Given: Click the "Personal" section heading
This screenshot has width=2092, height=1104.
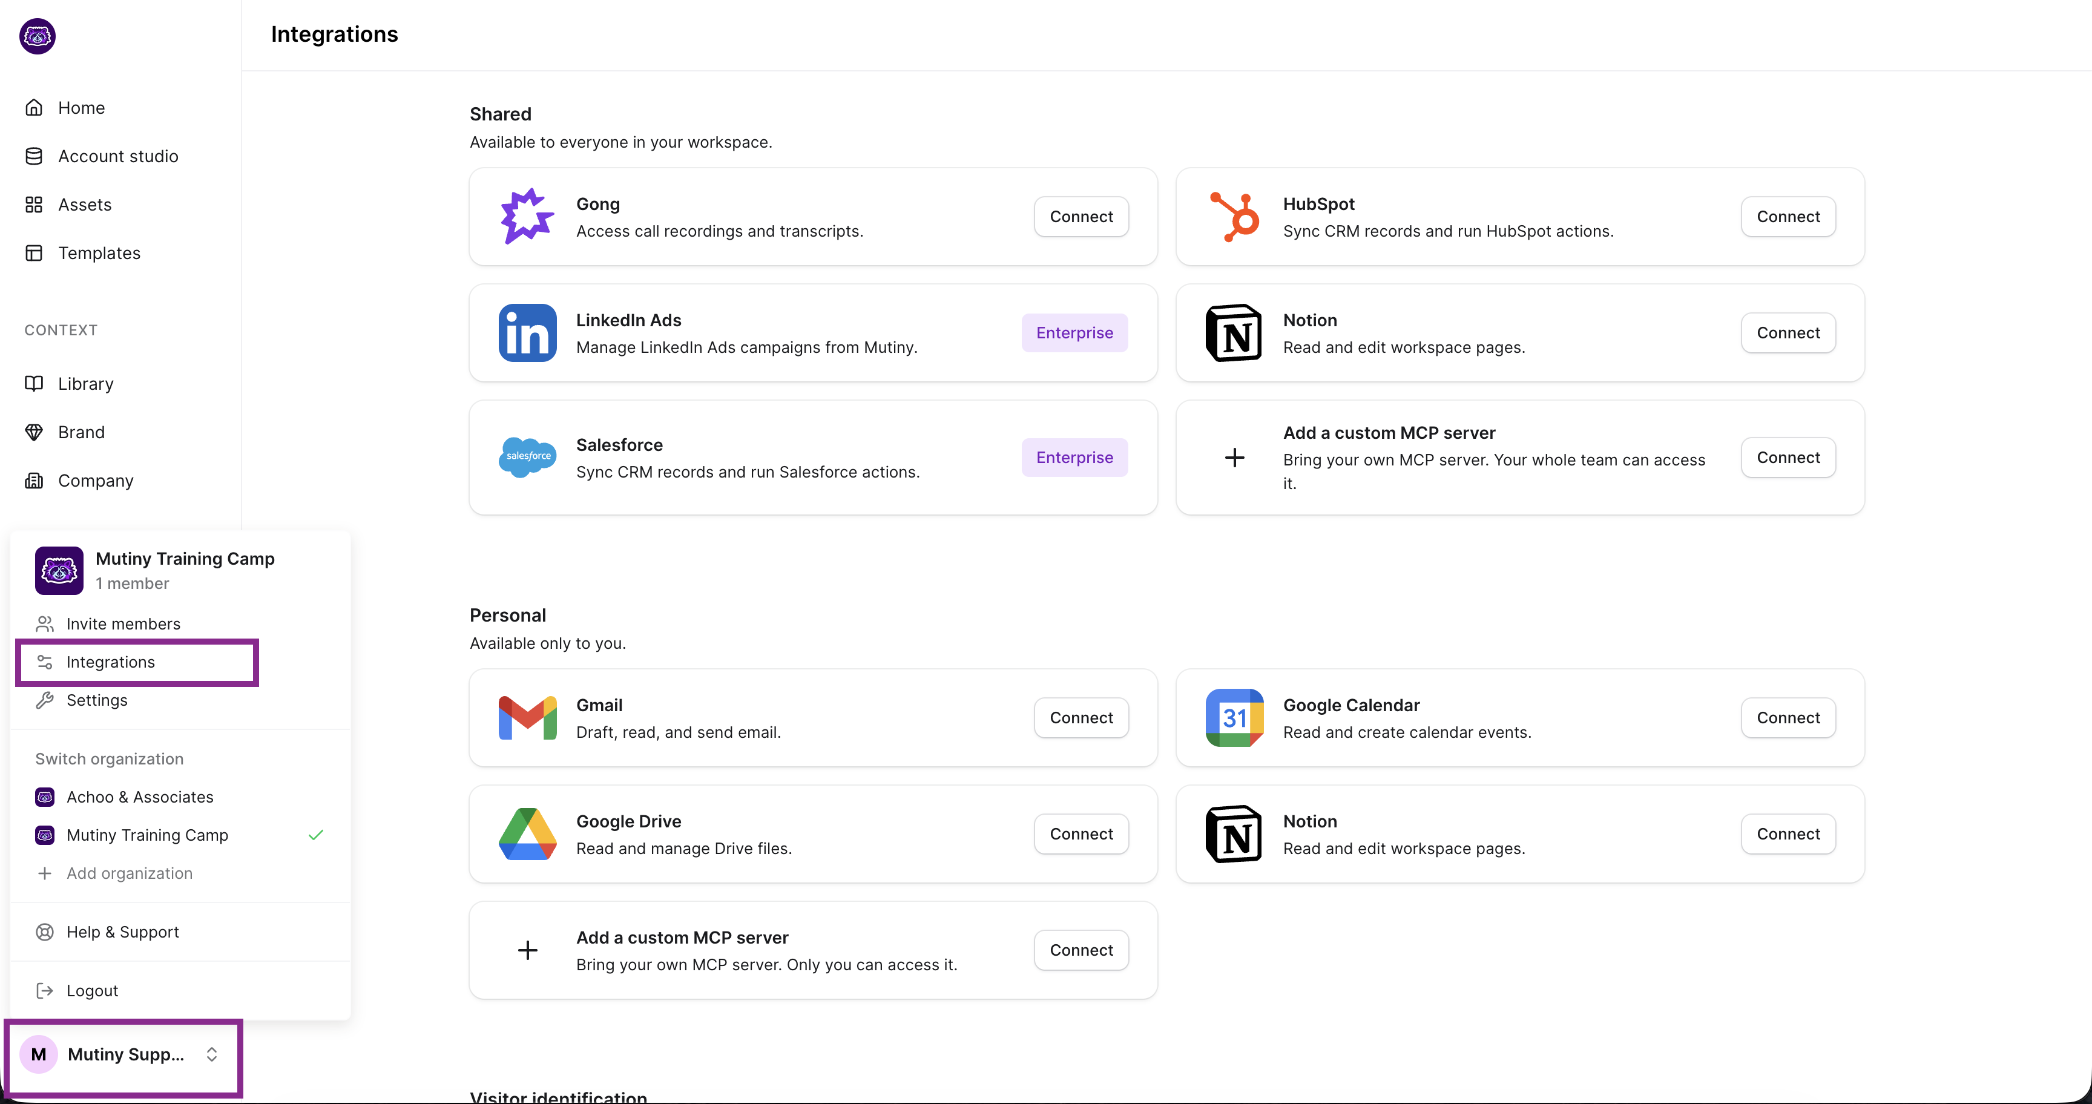Looking at the screenshot, I should [508, 616].
